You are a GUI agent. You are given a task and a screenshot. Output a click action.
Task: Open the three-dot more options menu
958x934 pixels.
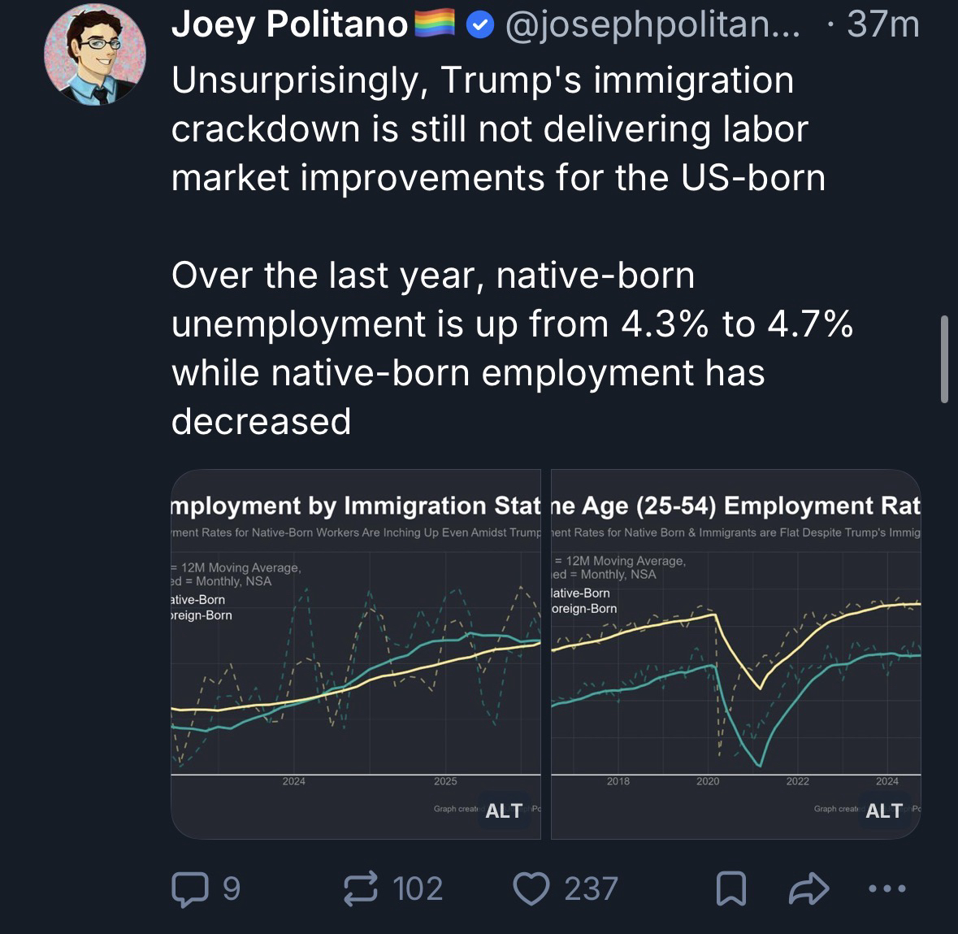click(x=886, y=888)
